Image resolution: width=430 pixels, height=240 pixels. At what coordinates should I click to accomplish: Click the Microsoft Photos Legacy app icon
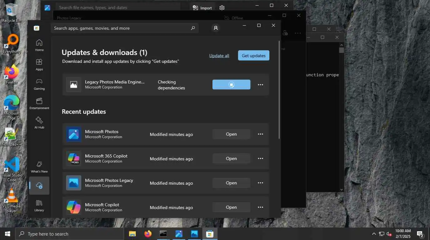coord(73,183)
